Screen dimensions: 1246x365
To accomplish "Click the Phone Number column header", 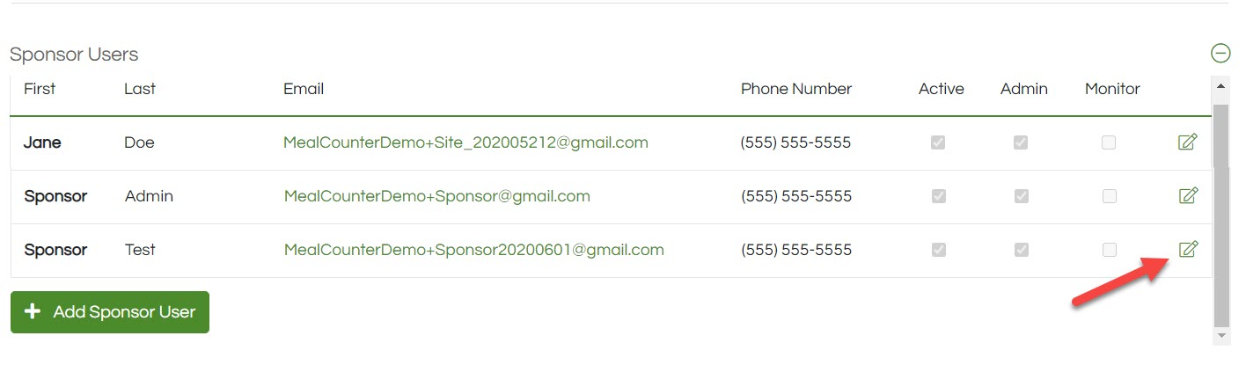I will point(796,89).
